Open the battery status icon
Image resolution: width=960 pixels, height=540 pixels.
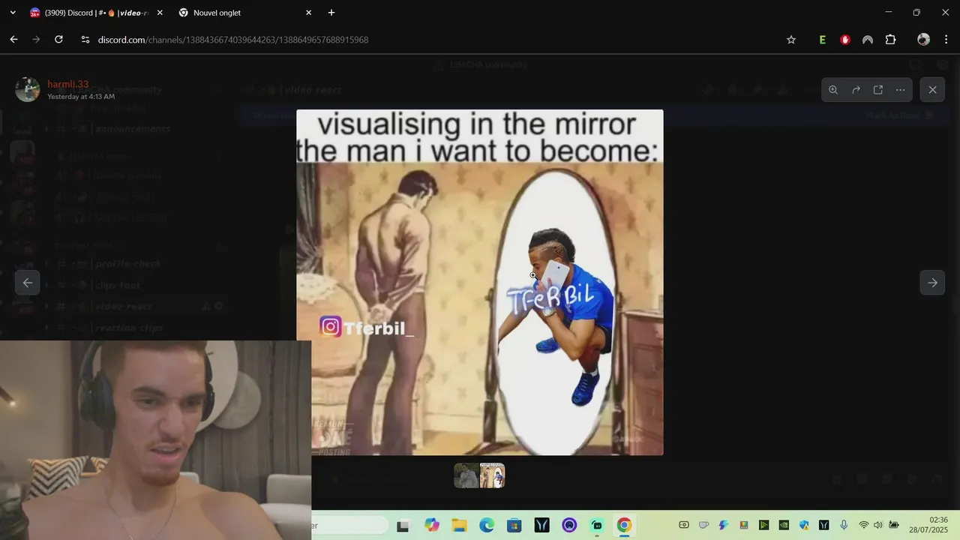click(894, 525)
